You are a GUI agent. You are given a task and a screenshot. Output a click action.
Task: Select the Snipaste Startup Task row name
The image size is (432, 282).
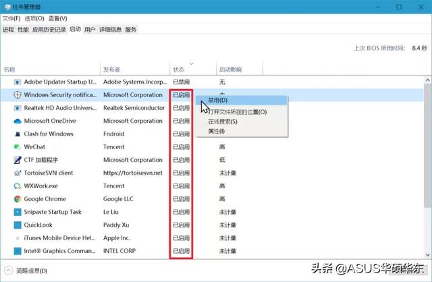[53, 212]
